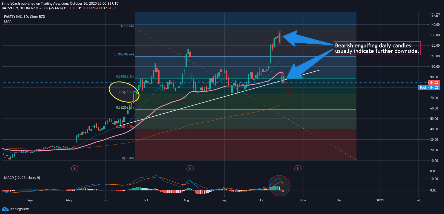
Task: Click the open value O:91.10 in the header
Action: tap(70, 8)
